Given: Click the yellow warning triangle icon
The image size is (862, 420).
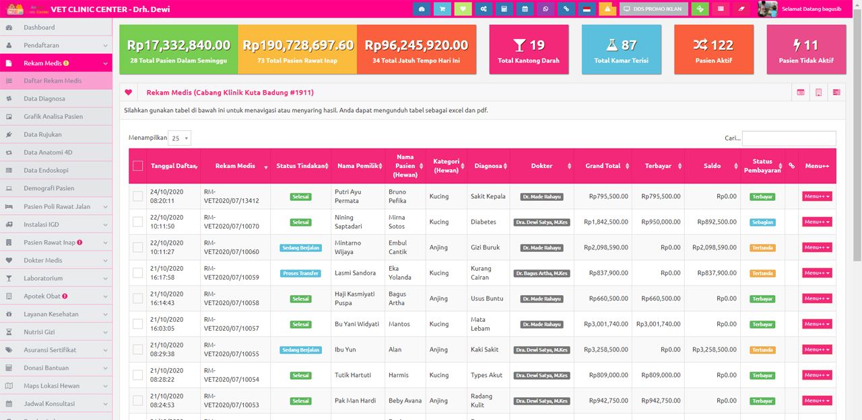Looking at the screenshot, I should [607, 9].
